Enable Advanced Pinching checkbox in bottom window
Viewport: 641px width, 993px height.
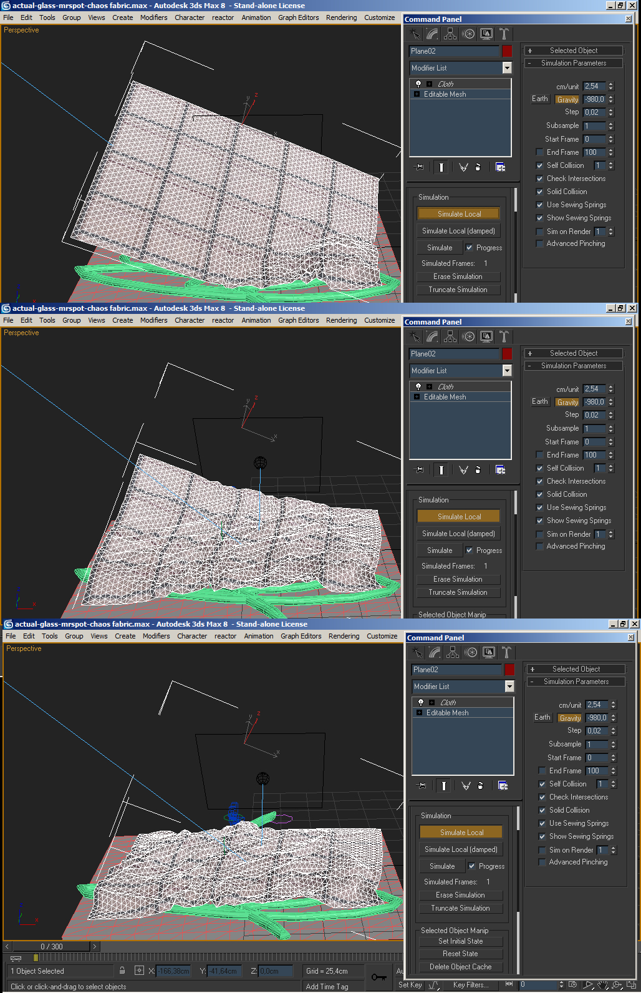542,862
